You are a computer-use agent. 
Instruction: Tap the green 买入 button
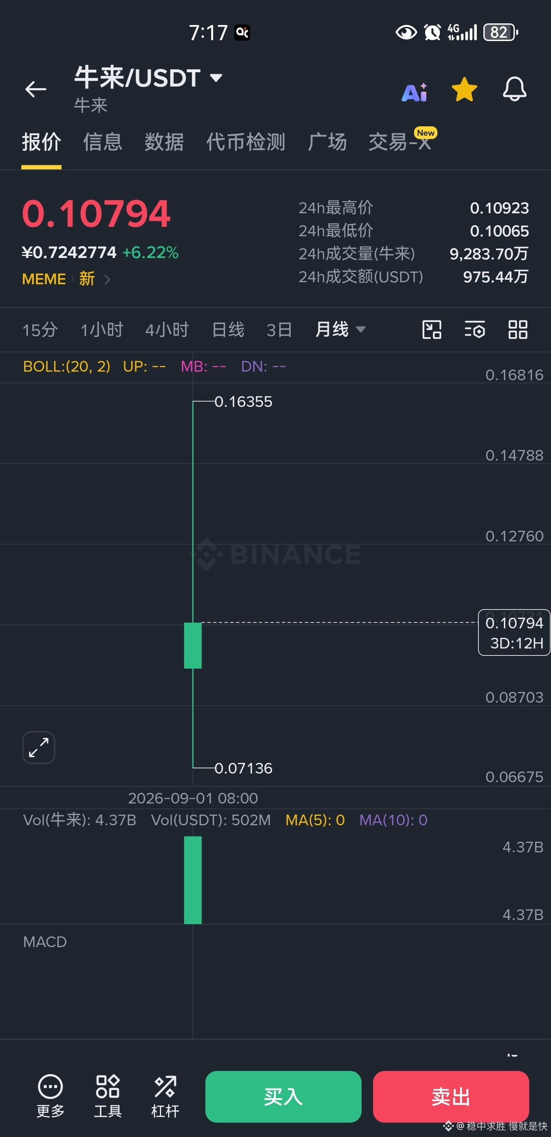283,1096
